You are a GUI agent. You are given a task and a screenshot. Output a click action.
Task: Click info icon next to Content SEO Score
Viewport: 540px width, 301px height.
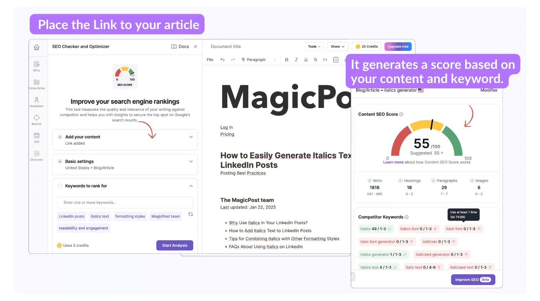(401, 114)
